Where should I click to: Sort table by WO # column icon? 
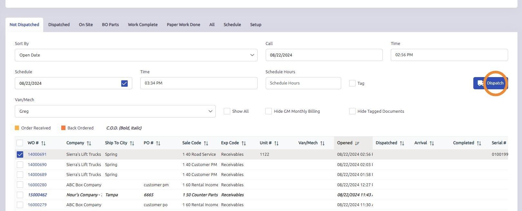[x=44, y=143]
